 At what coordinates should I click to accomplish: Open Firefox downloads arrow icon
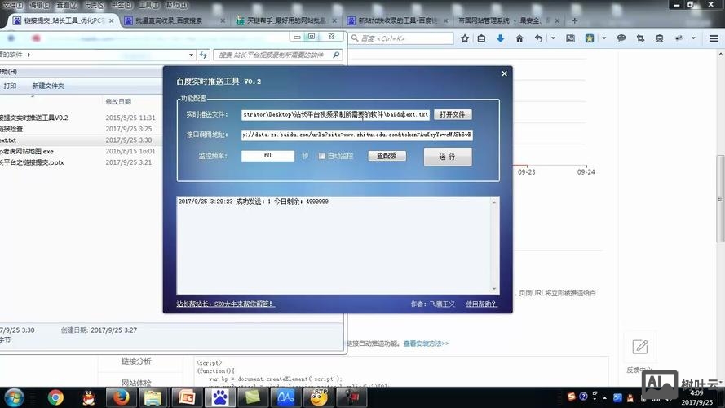tap(500, 38)
